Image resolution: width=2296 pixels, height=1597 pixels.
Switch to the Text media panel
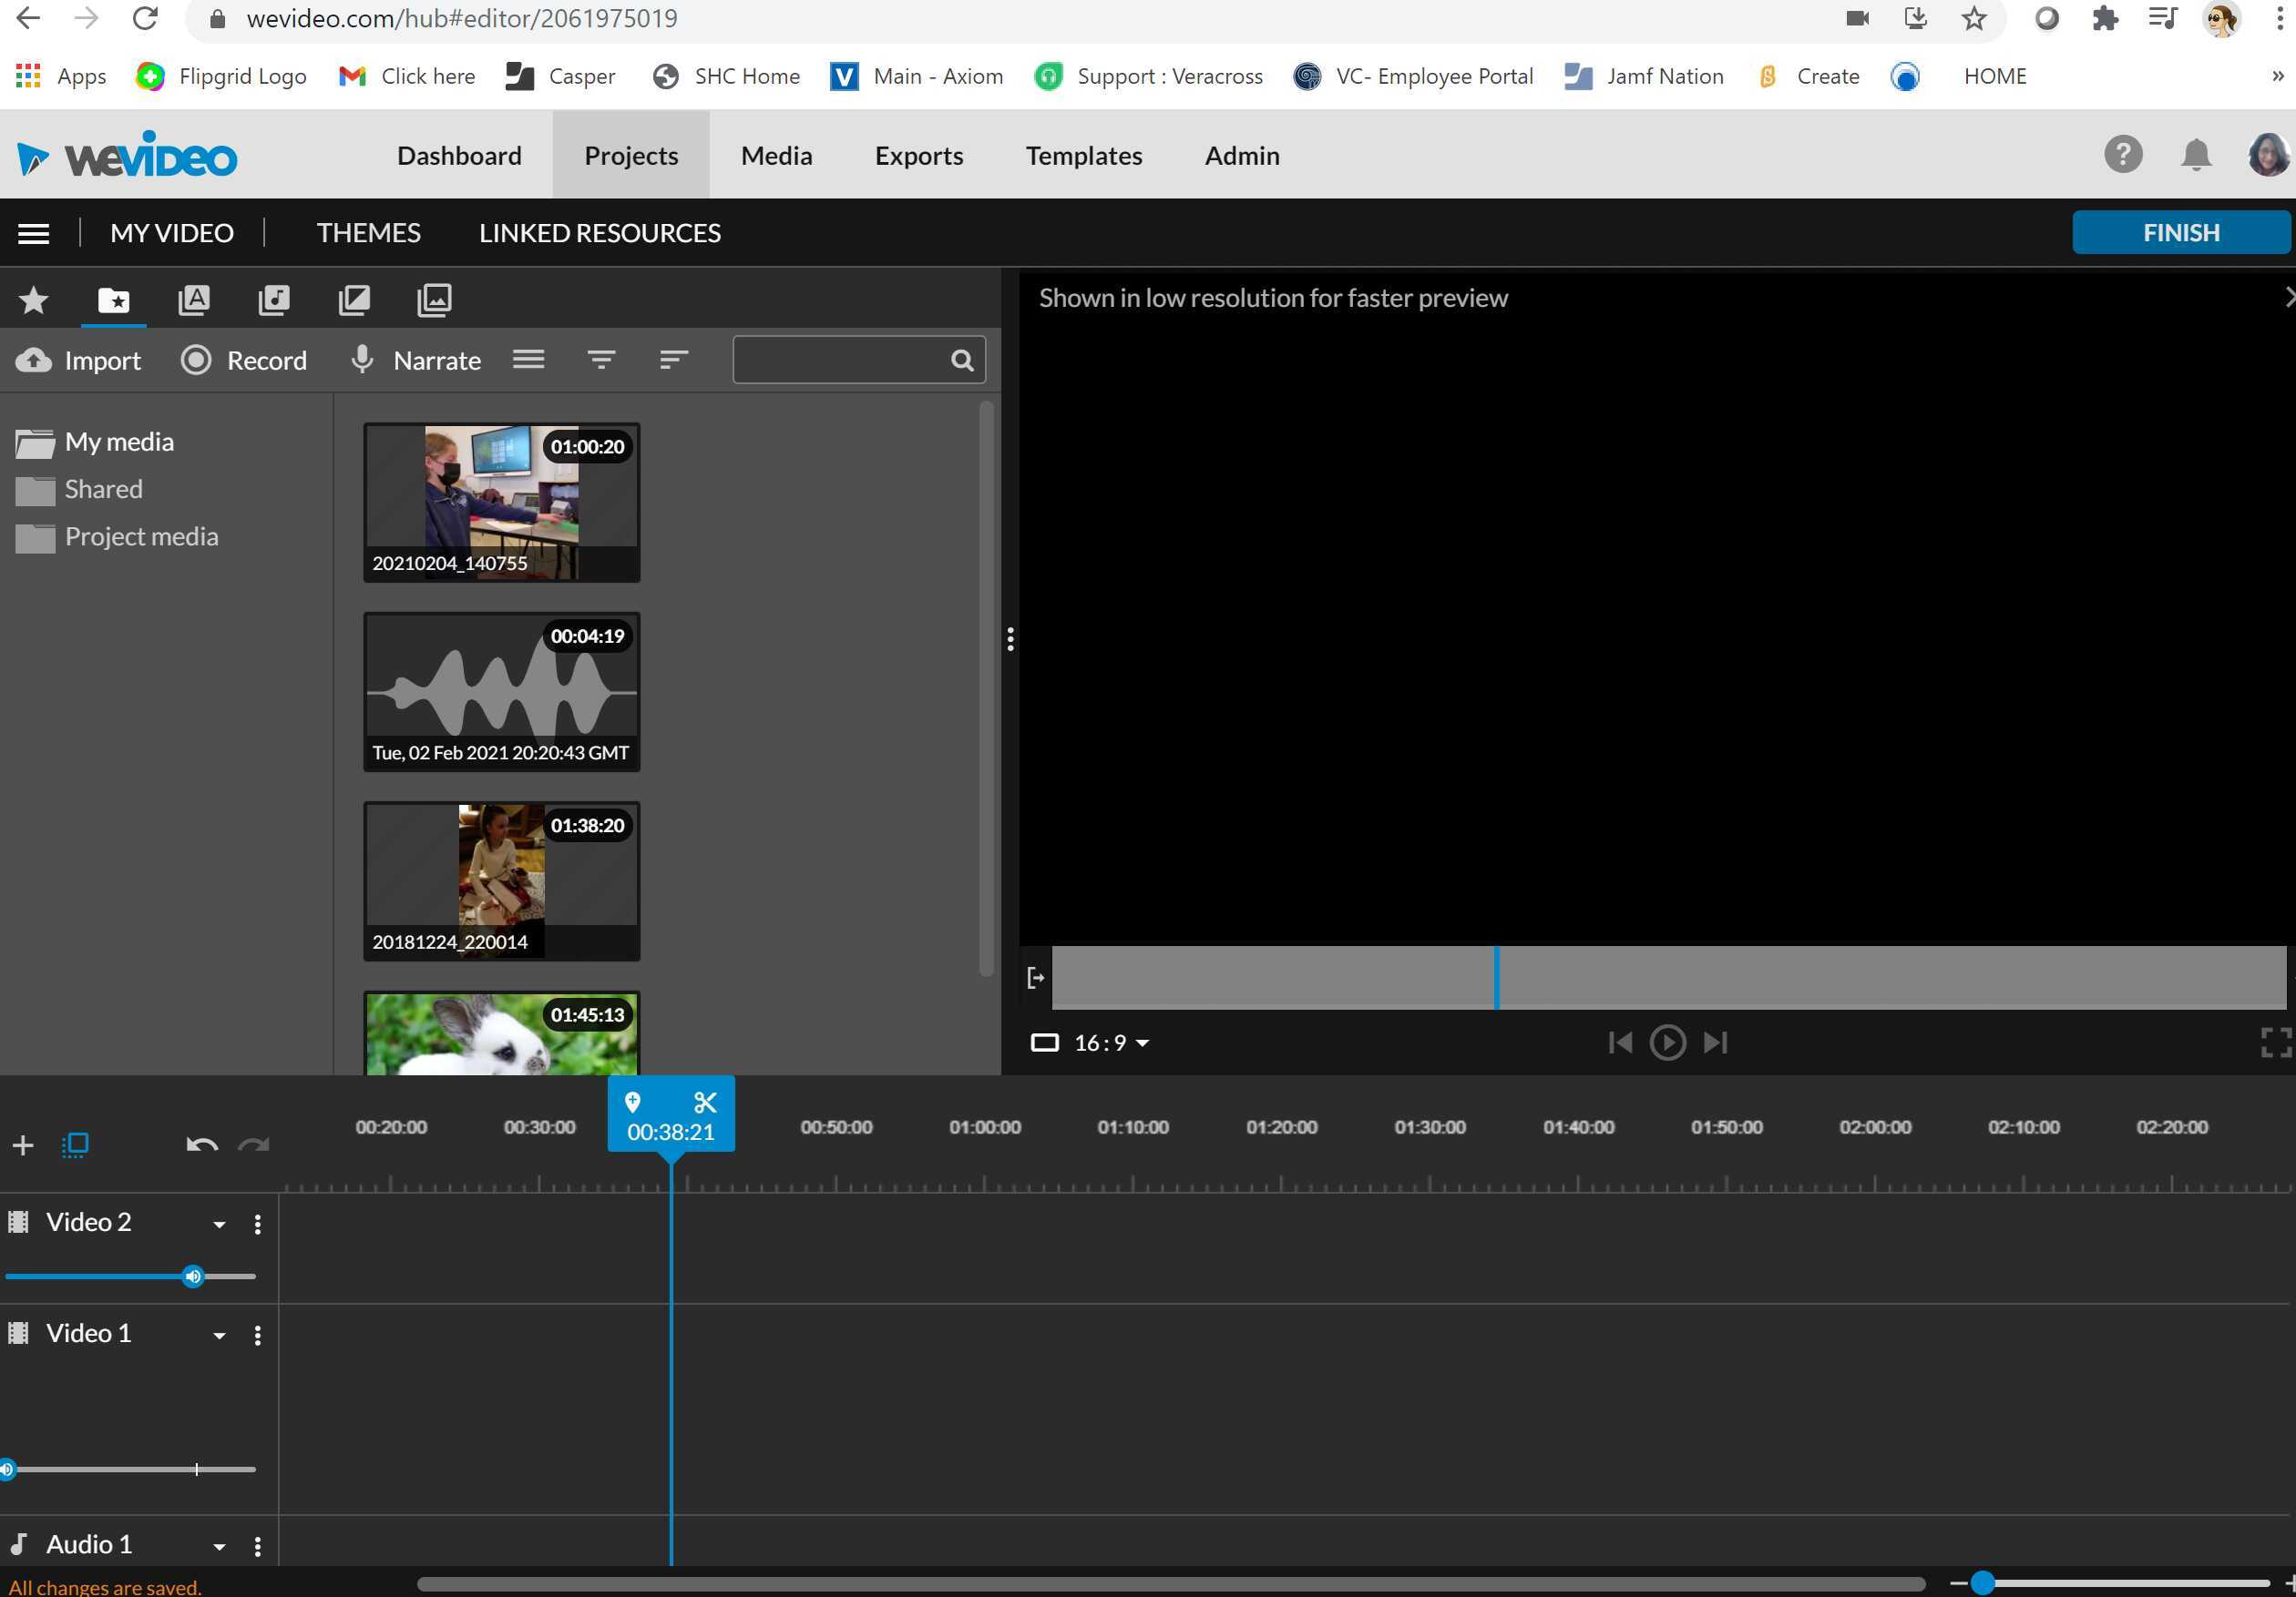[194, 299]
